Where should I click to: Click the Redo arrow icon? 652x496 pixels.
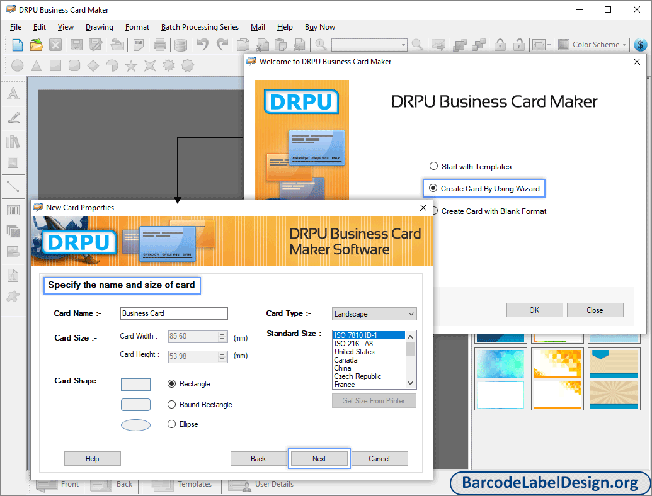coord(222,44)
